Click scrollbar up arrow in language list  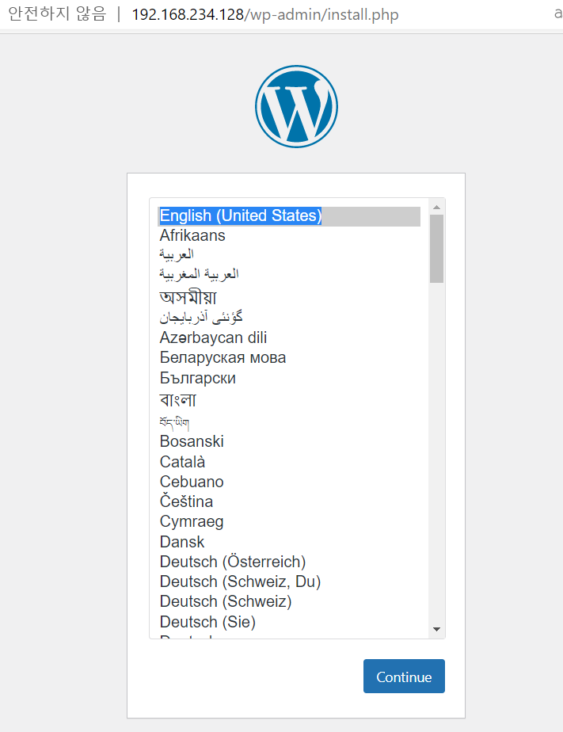(x=436, y=207)
